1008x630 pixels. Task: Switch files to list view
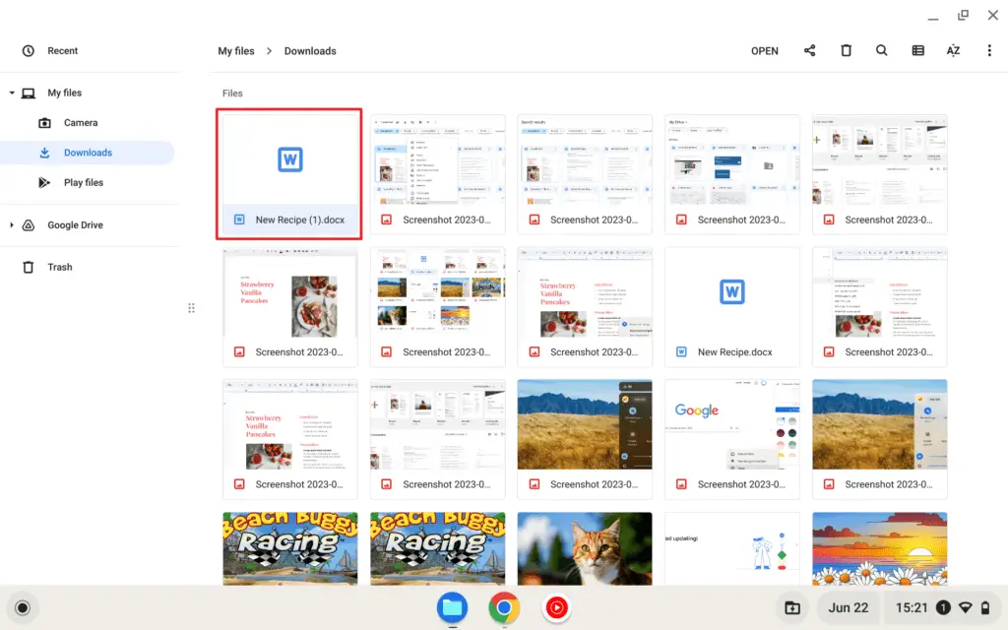tap(917, 50)
